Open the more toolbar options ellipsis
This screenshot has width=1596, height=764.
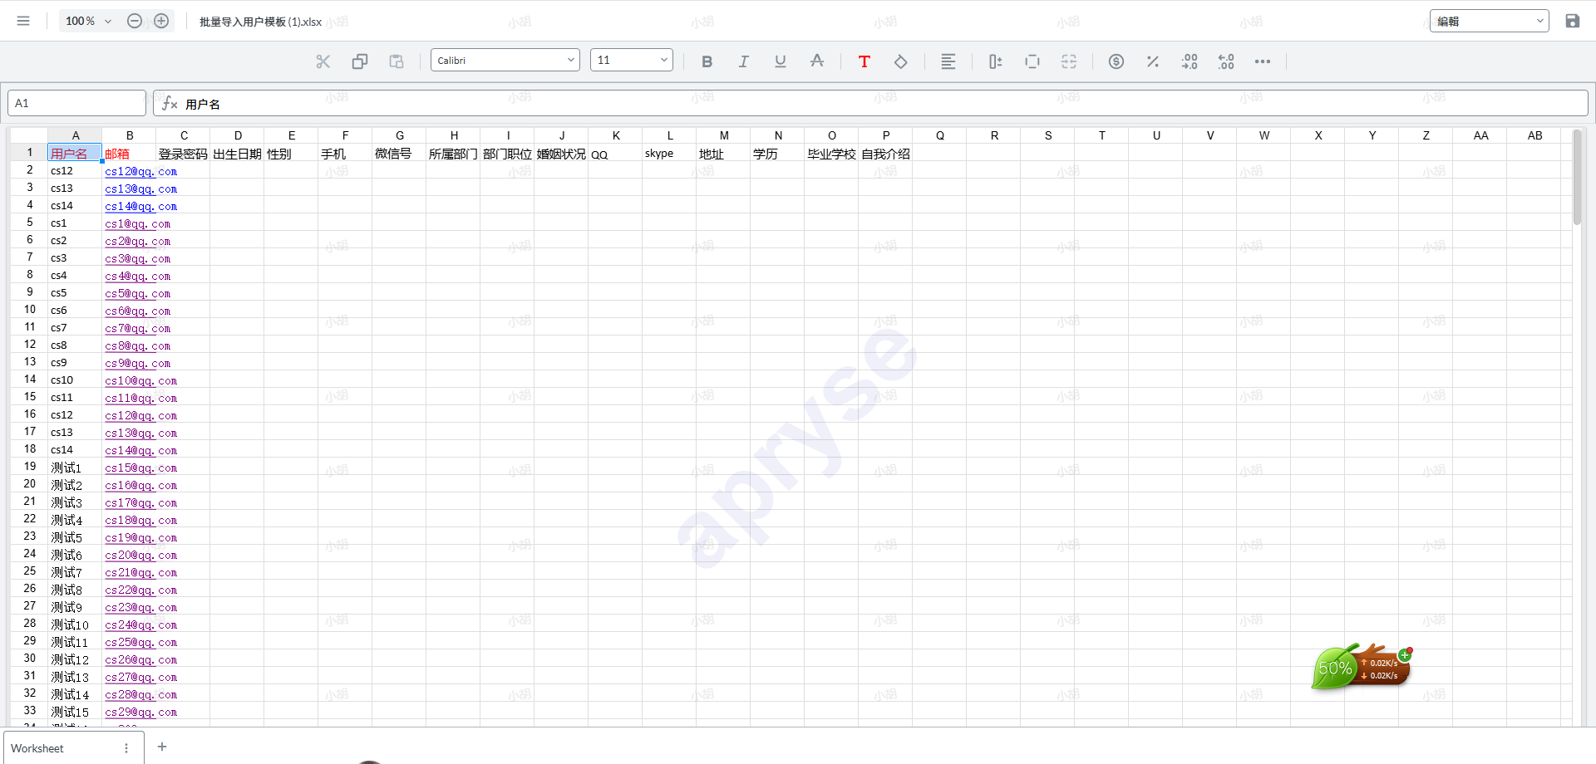[x=1262, y=61]
